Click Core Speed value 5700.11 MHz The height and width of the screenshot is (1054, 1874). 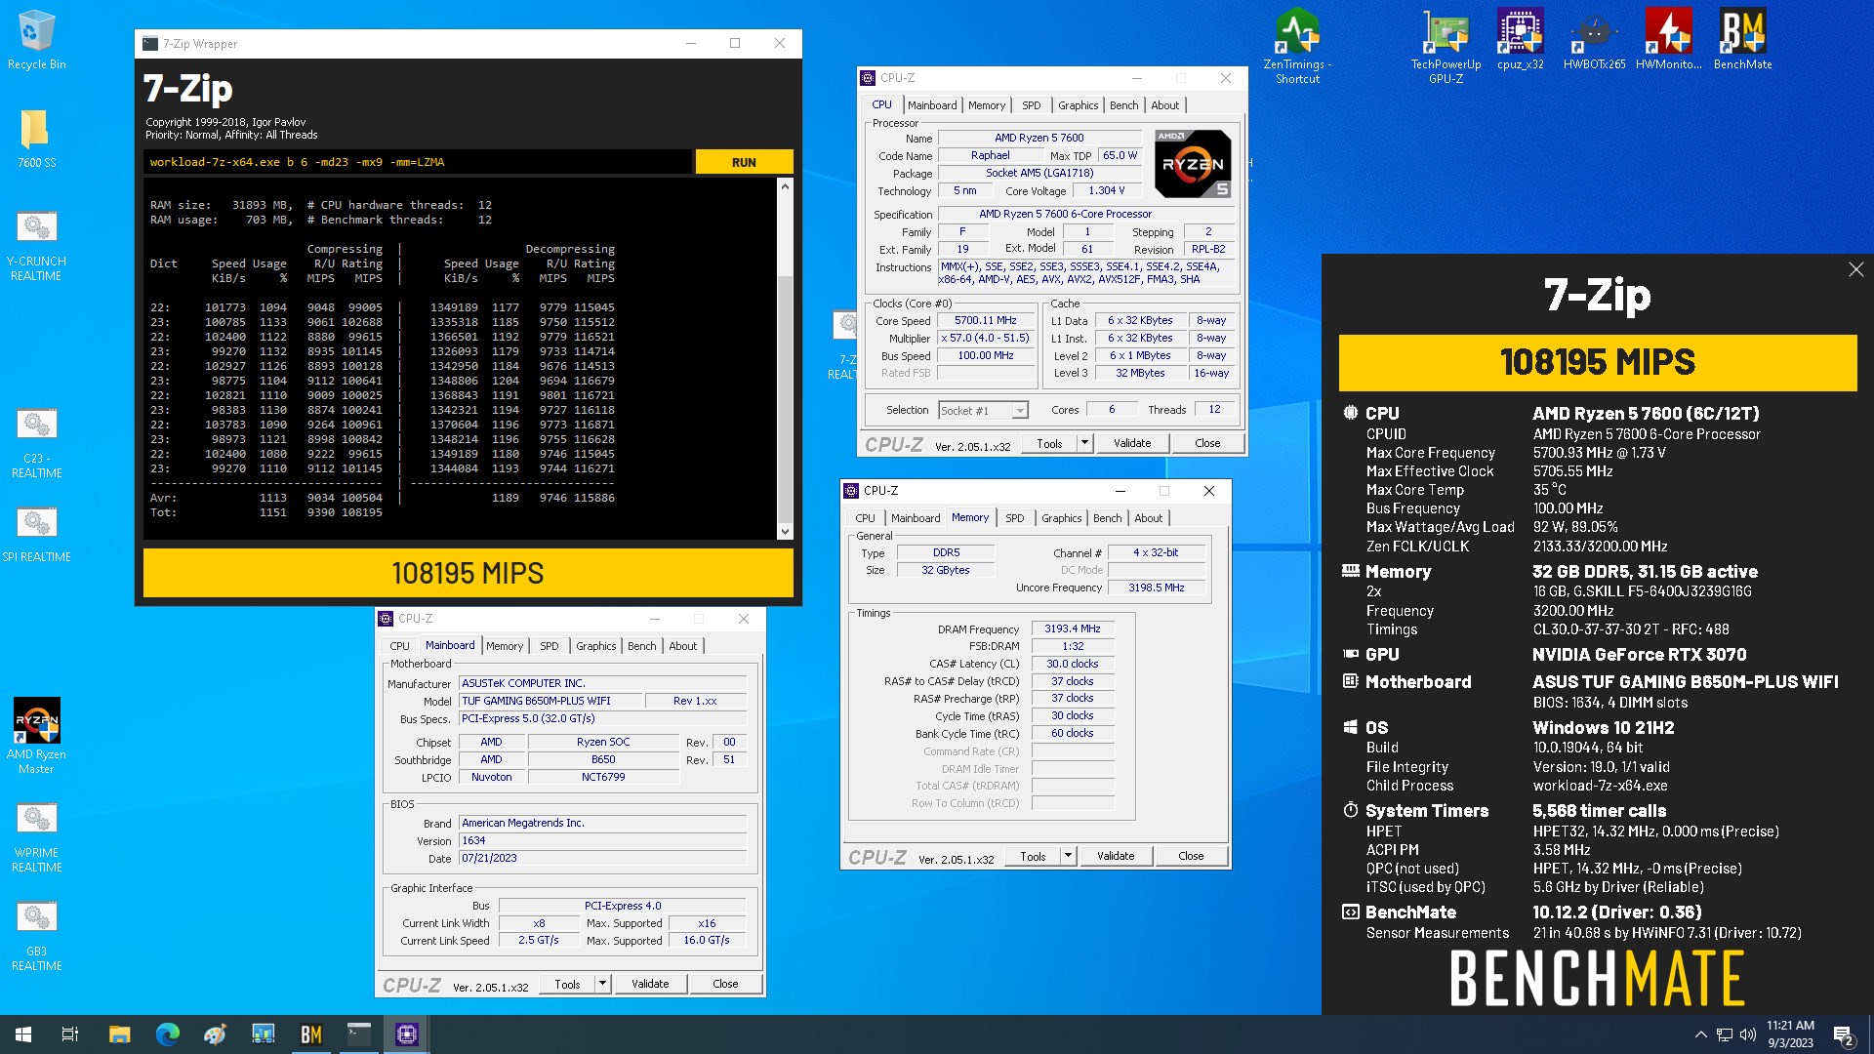point(985,320)
